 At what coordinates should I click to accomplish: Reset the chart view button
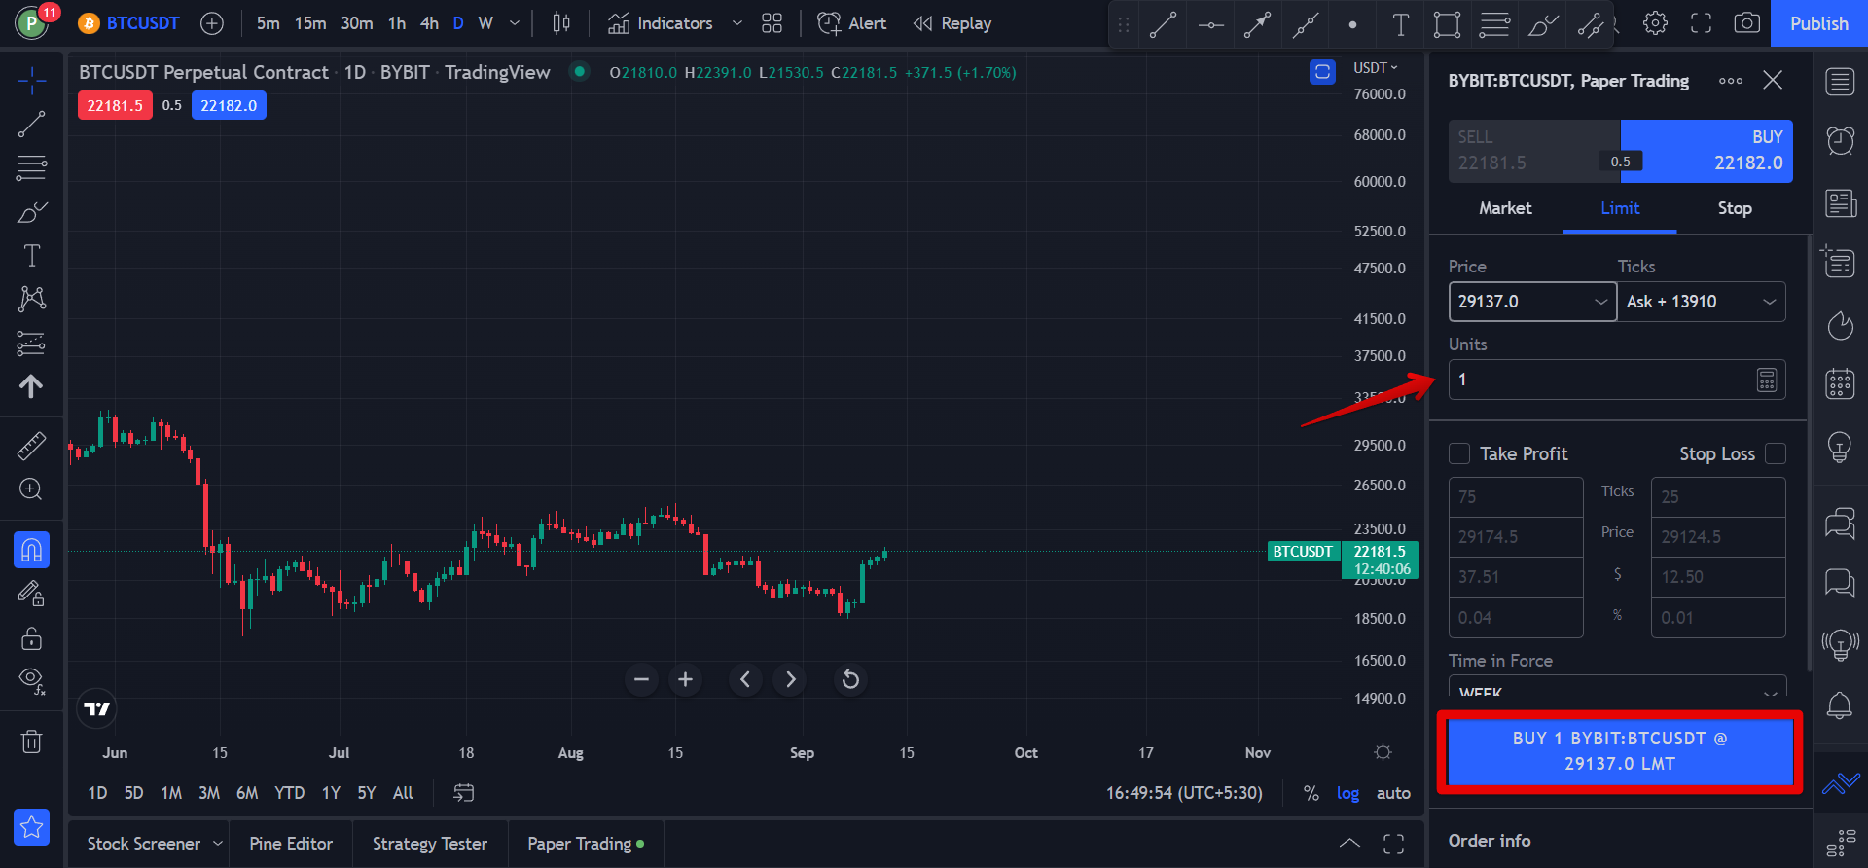[850, 679]
